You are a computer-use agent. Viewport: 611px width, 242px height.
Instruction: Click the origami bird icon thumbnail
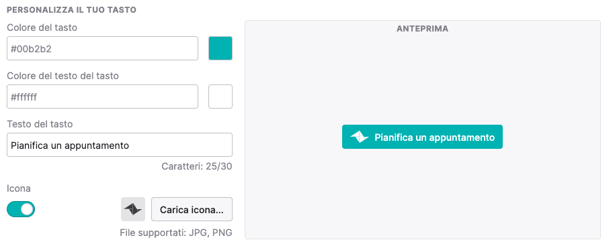pyautogui.click(x=133, y=209)
